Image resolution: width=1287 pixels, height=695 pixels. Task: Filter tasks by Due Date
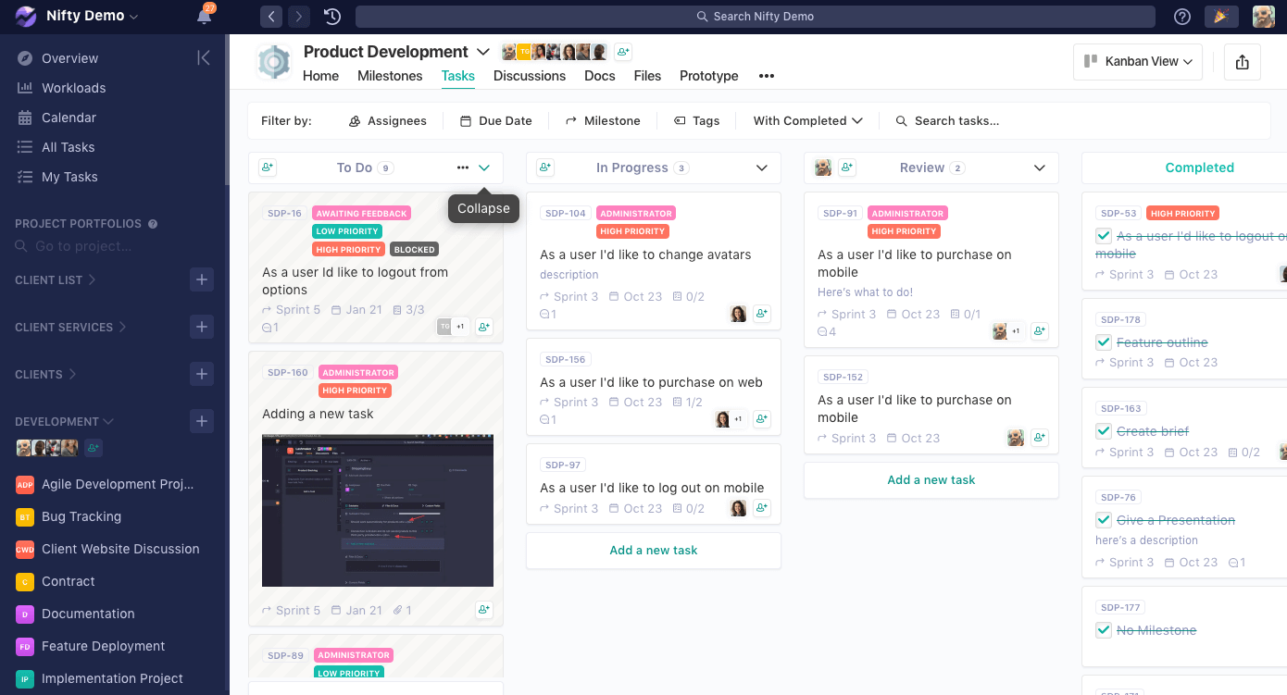pos(495,120)
